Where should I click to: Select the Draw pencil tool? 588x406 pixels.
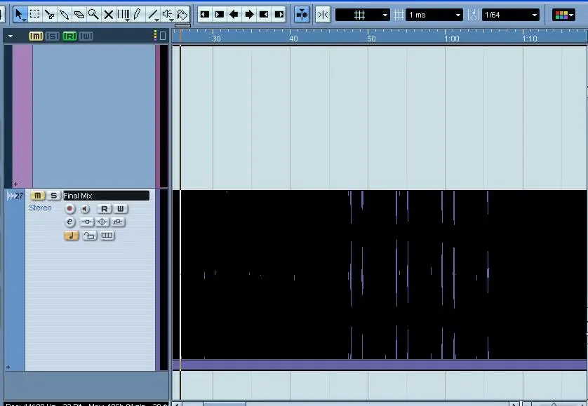point(138,15)
